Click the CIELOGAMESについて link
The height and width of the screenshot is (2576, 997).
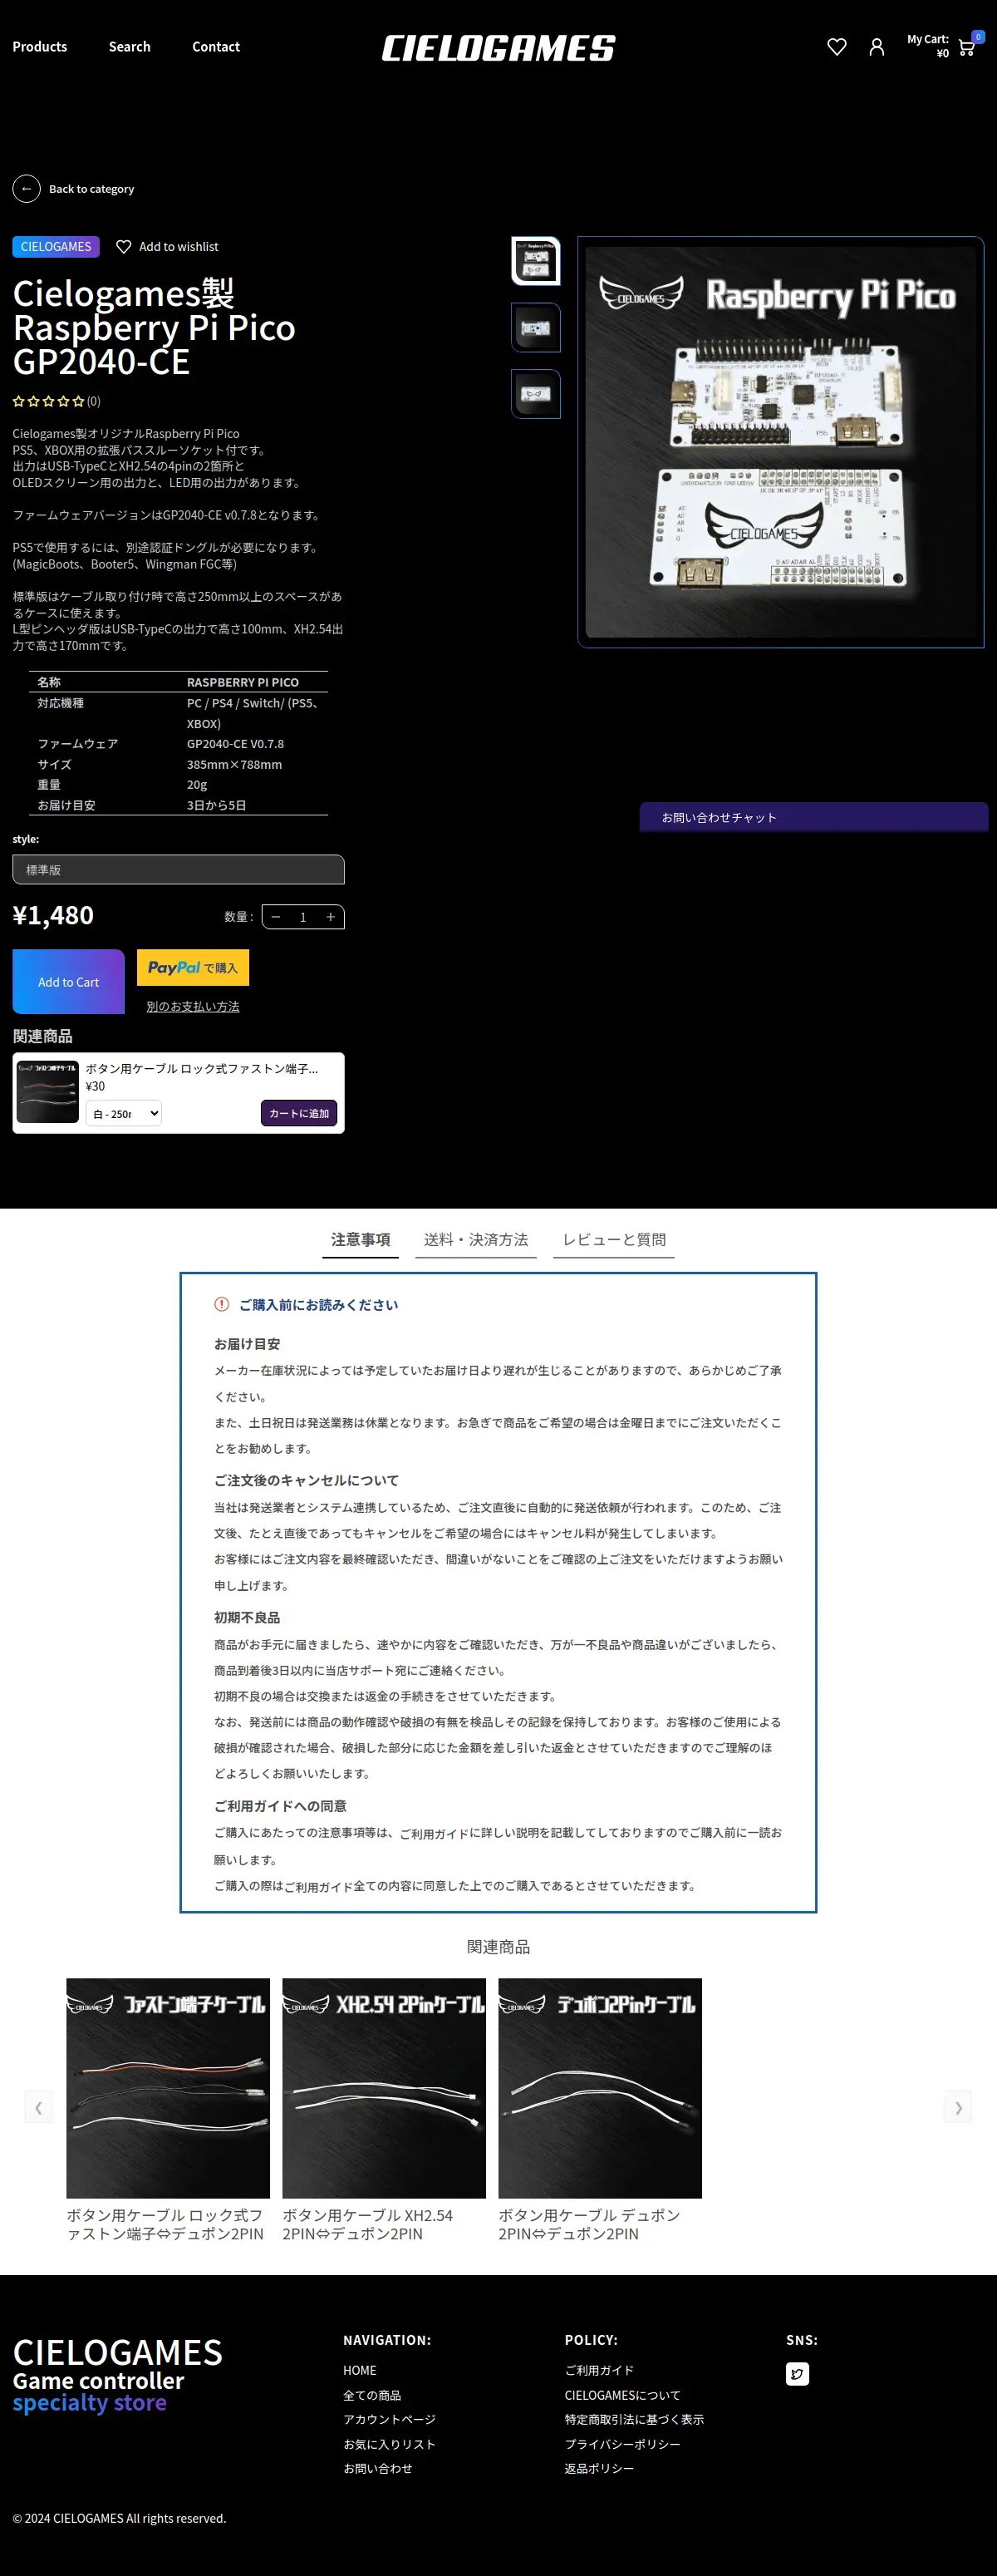pos(622,2395)
